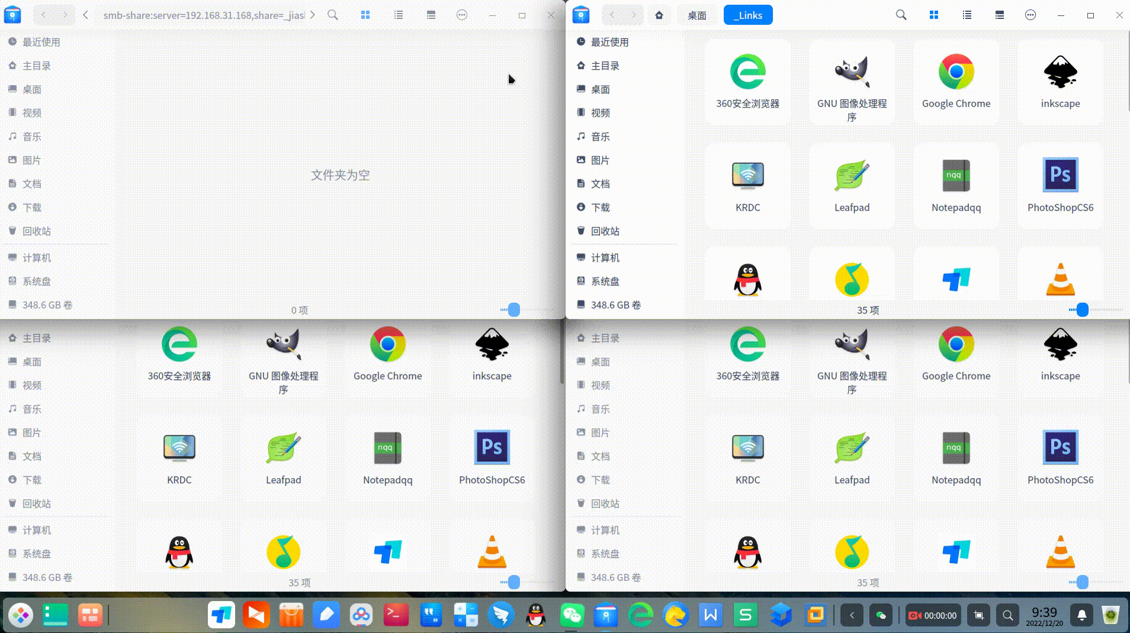Switch smb-share window to list view
The width and height of the screenshot is (1130, 633).
(x=399, y=15)
